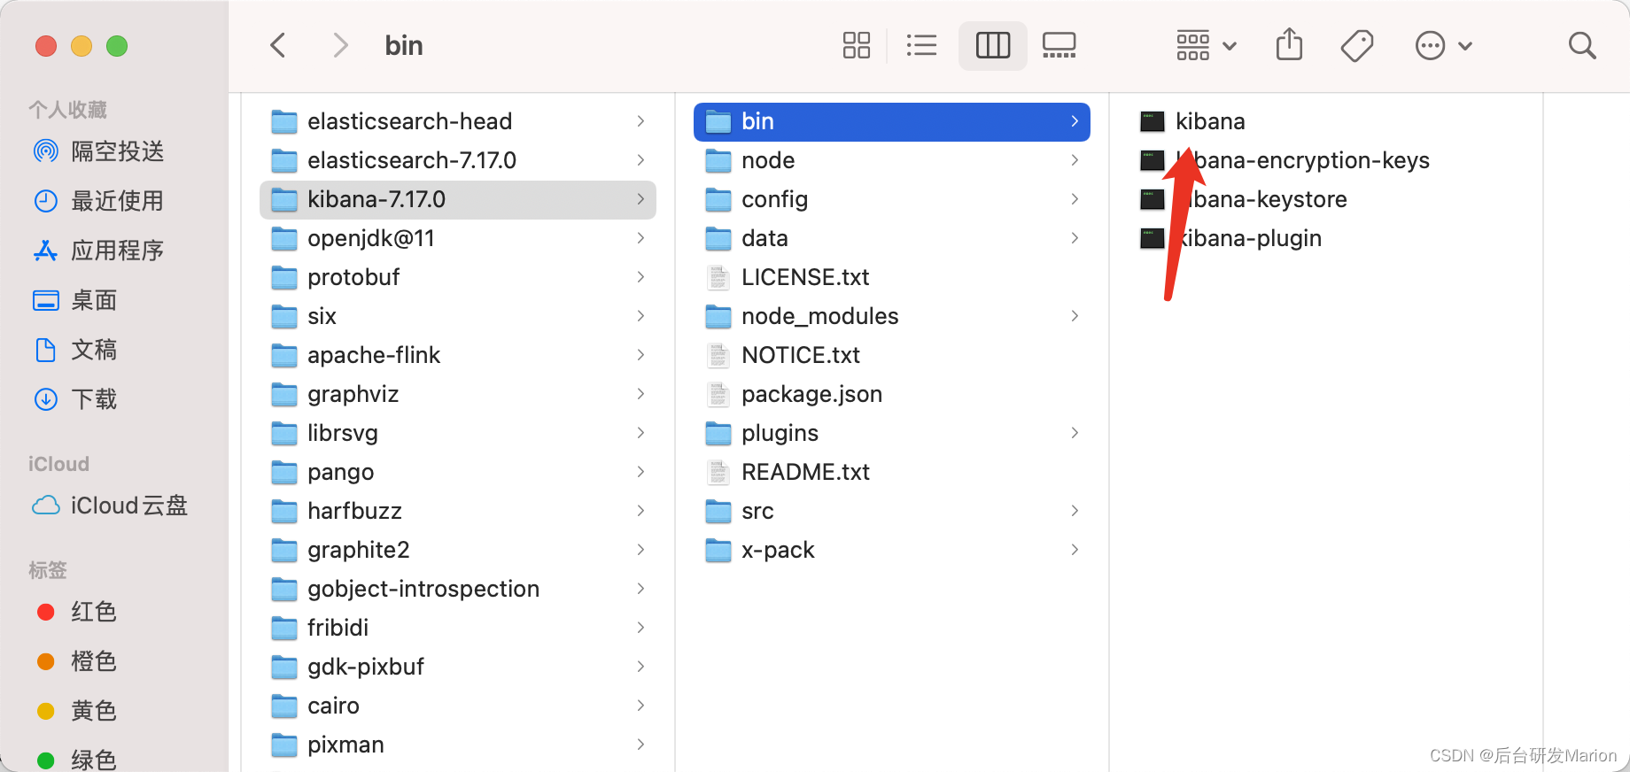The height and width of the screenshot is (772, 1630).
Task: Select the package.json file
Action: click(892, 394)
